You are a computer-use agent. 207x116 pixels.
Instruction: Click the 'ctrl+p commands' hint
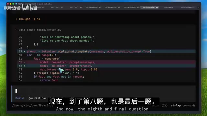pos(183,105)
